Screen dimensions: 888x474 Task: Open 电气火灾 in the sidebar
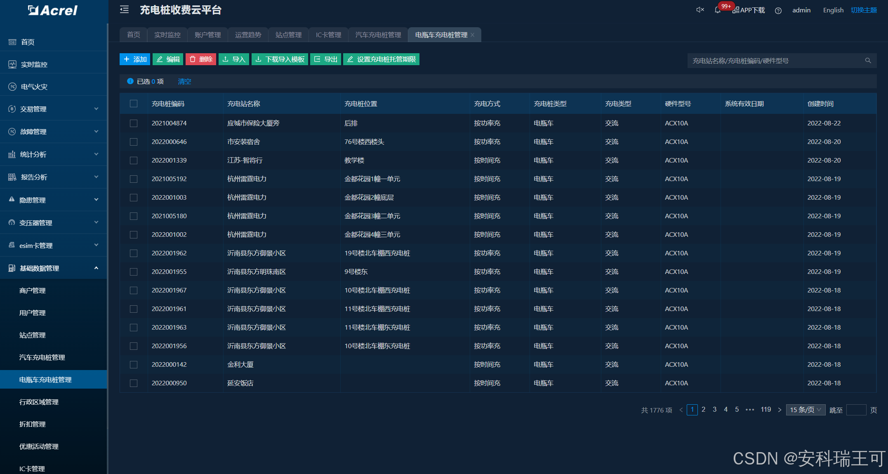(34, 87)
